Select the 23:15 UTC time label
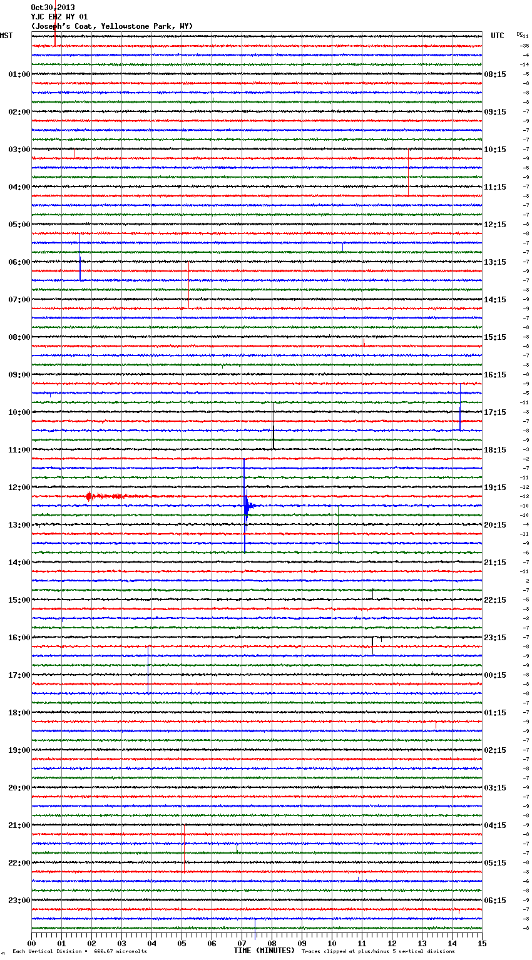 495,638
